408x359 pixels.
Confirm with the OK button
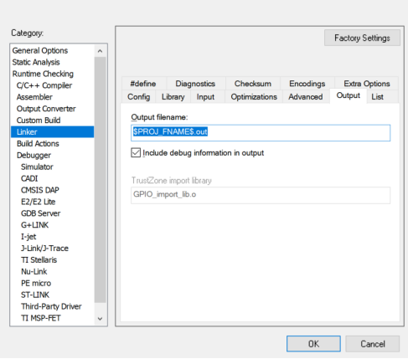313,344
